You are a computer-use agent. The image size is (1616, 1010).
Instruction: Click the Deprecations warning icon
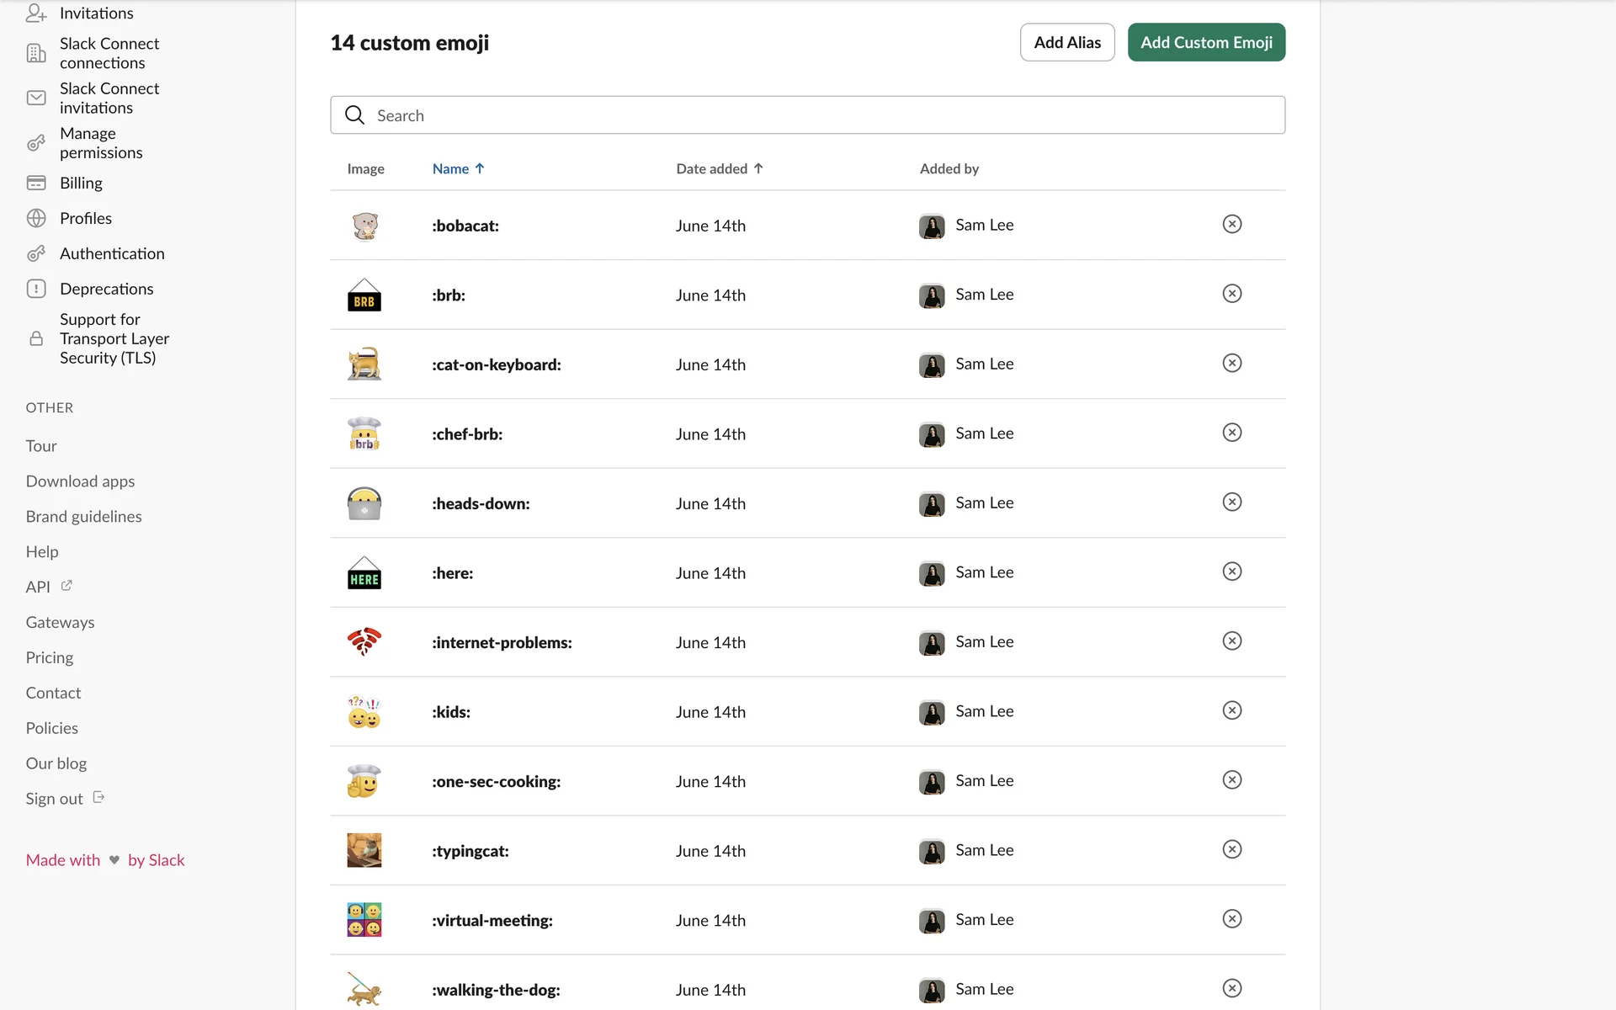(36, 289)
